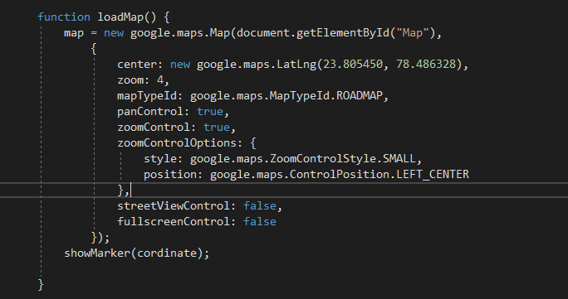Click the 'cordinate' argument
The width and height of the screenshot is (568, 299).
(167, 253)
